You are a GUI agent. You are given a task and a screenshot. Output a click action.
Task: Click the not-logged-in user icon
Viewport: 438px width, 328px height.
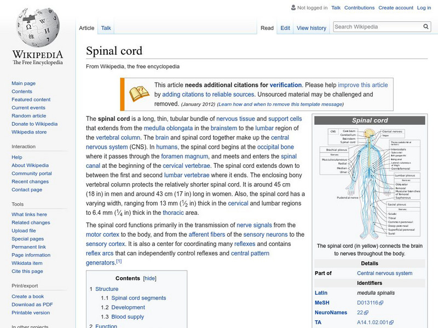point(293,8)
